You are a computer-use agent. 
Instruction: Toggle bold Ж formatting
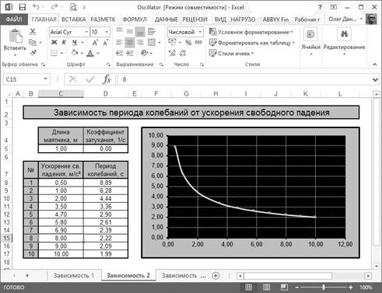click(x=54, y=43)
